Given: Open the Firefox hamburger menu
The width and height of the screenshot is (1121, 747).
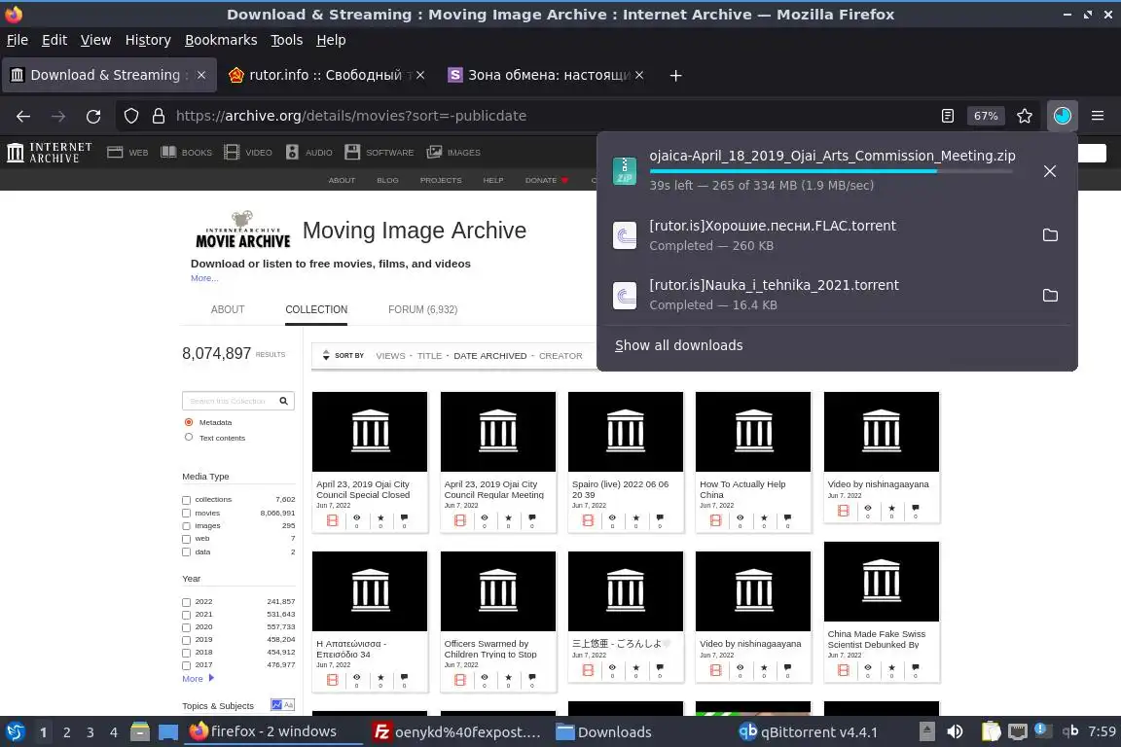Looking at the screenshot, I should [1098, 116].
